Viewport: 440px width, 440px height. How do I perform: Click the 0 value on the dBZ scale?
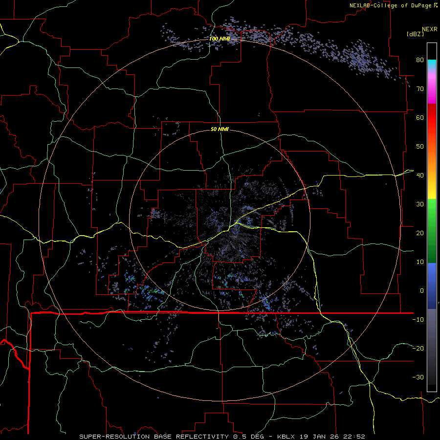(x=422, y=291)
